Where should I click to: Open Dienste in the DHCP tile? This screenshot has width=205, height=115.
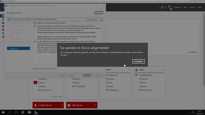109,83
